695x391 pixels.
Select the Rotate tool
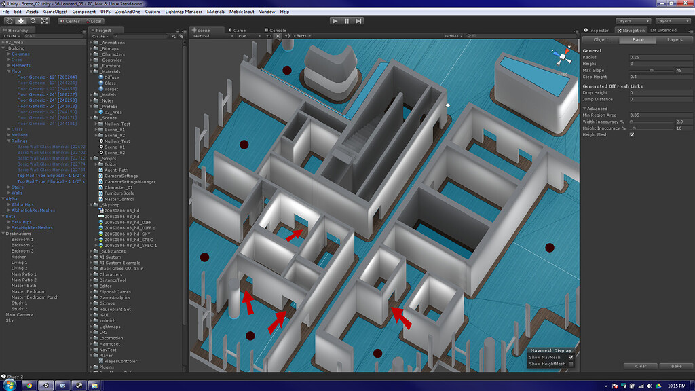(33, 20)
